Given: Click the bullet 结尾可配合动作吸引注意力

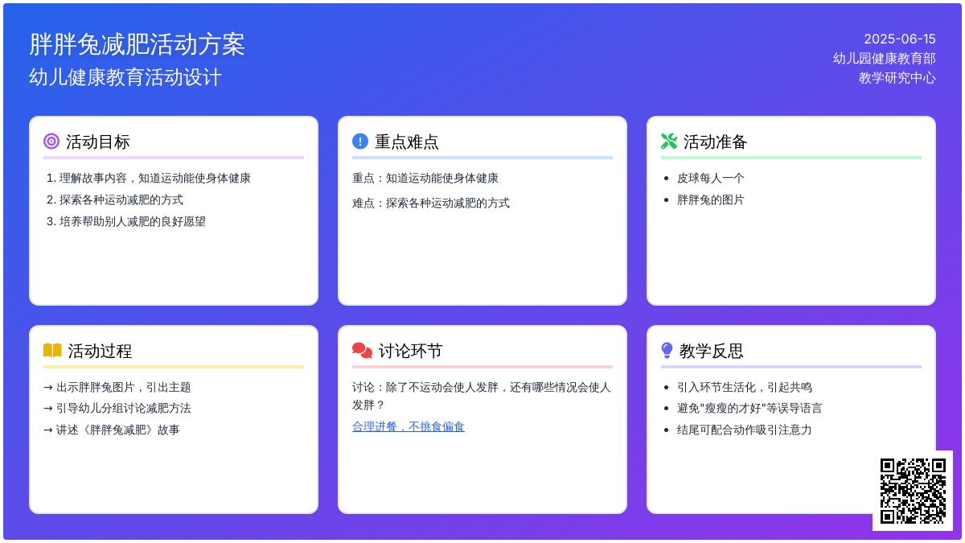Looking at the screenshot, I should pos(745,430).
